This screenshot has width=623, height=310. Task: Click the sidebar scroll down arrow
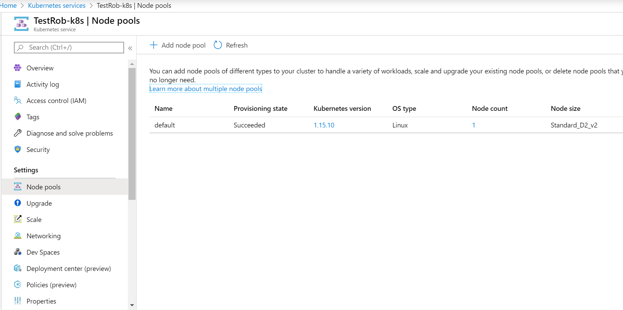[132, 305]
